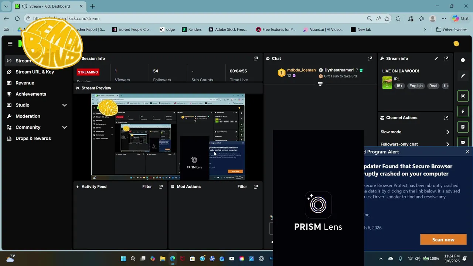
Task: Reload the page with refresh button
Action: (17, 18)
